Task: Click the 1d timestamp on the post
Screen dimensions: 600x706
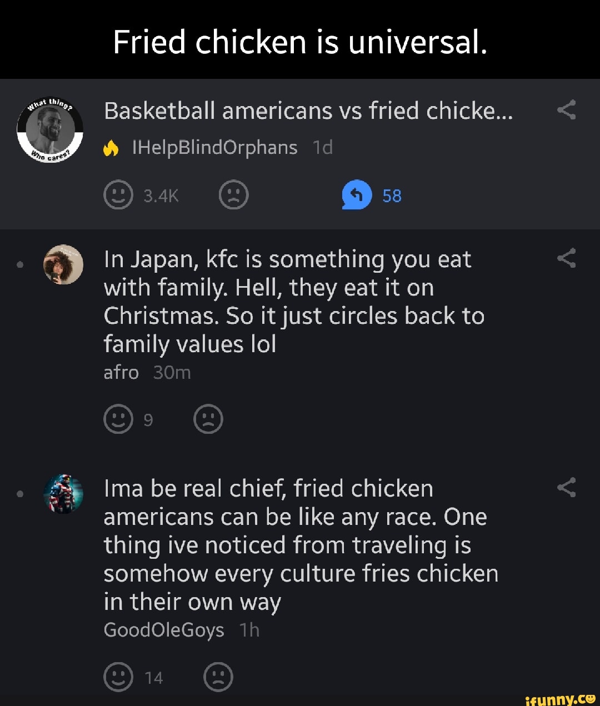Action: [322, 147]
